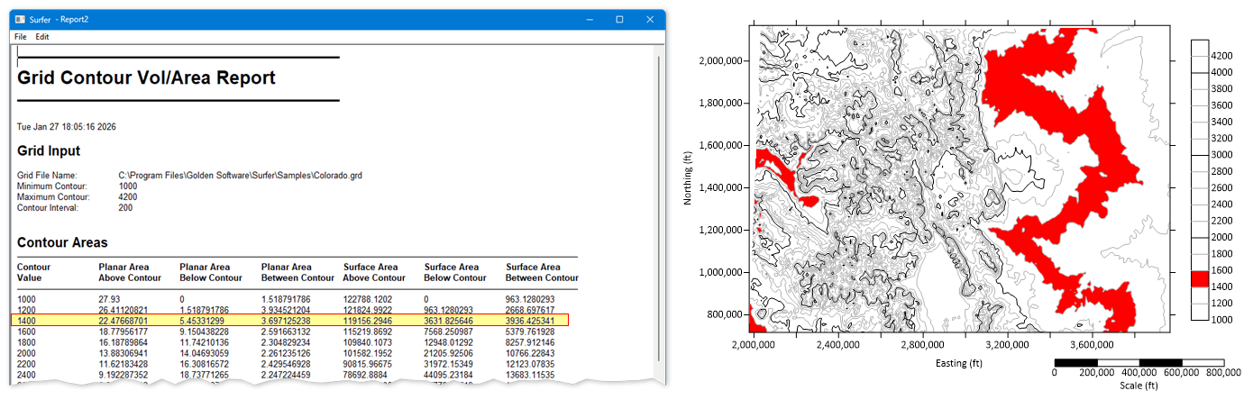Image resolution: width=1253 pixels, height=409 pixels.
Task: Click the Colorado.grd file path text
Action: (240, 176)
